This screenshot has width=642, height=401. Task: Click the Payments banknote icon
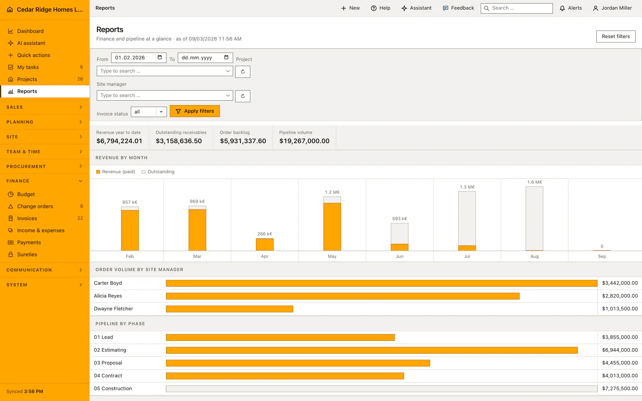click(x=11, y=243)
